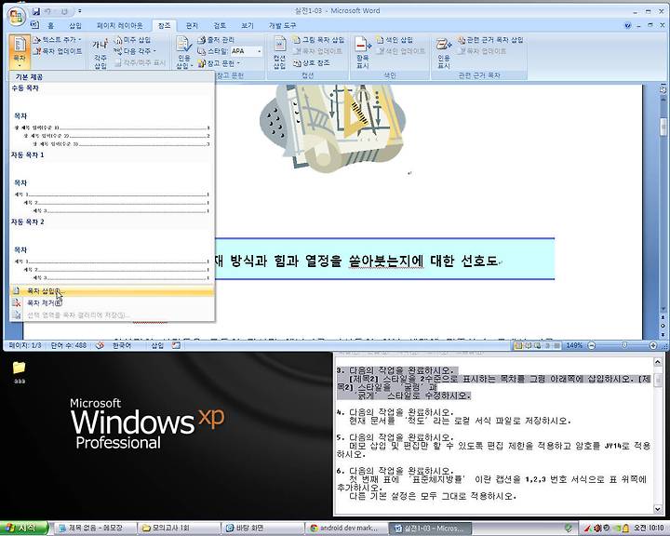Switch to the 보기 (View) tab
The image size is (670, 536).
point(248,26)
